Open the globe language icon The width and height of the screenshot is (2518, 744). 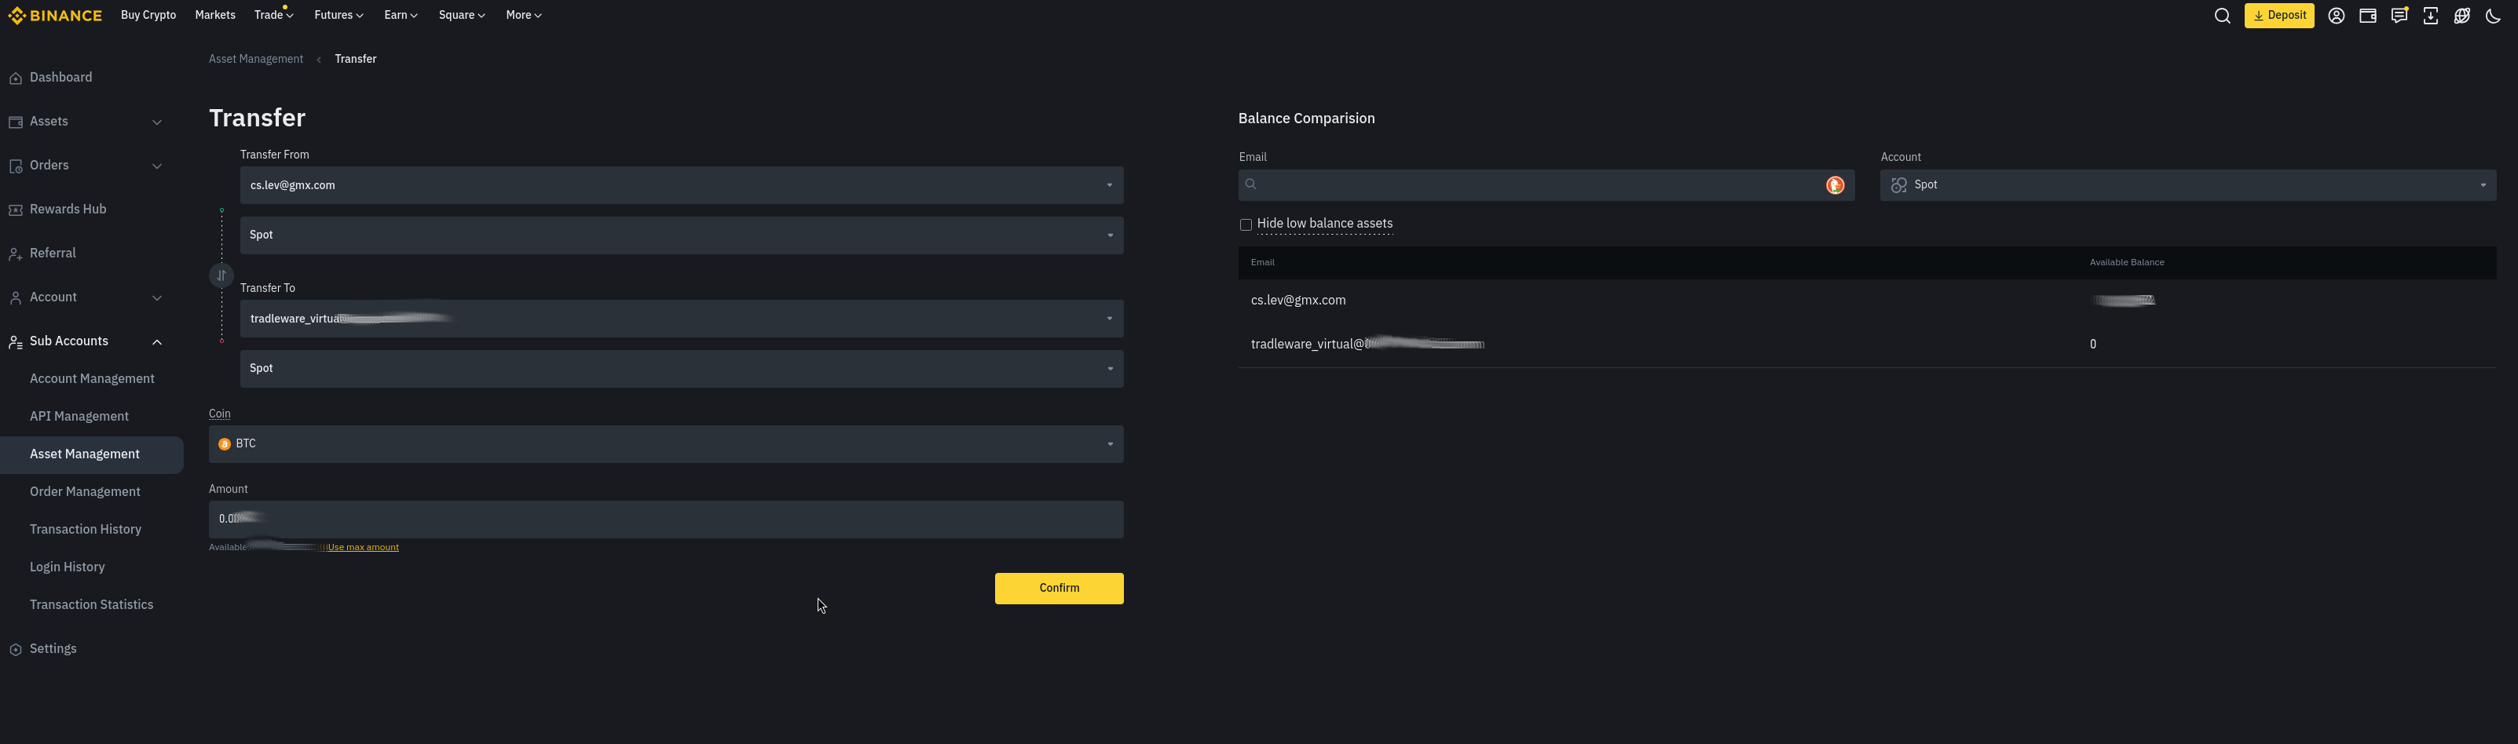[2461, 16]
